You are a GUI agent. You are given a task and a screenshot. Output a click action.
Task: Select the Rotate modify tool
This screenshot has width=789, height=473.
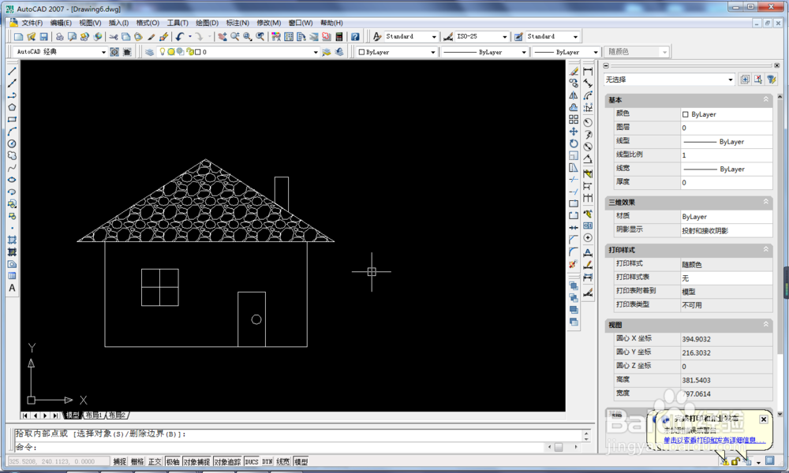[574, 143]
